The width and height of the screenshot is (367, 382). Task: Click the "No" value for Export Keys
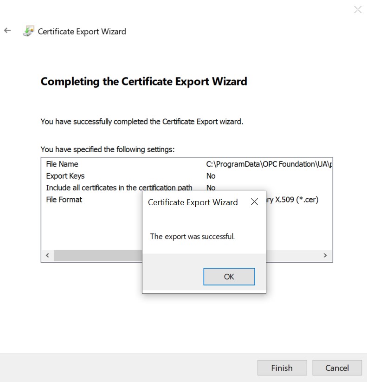(211, 176)
